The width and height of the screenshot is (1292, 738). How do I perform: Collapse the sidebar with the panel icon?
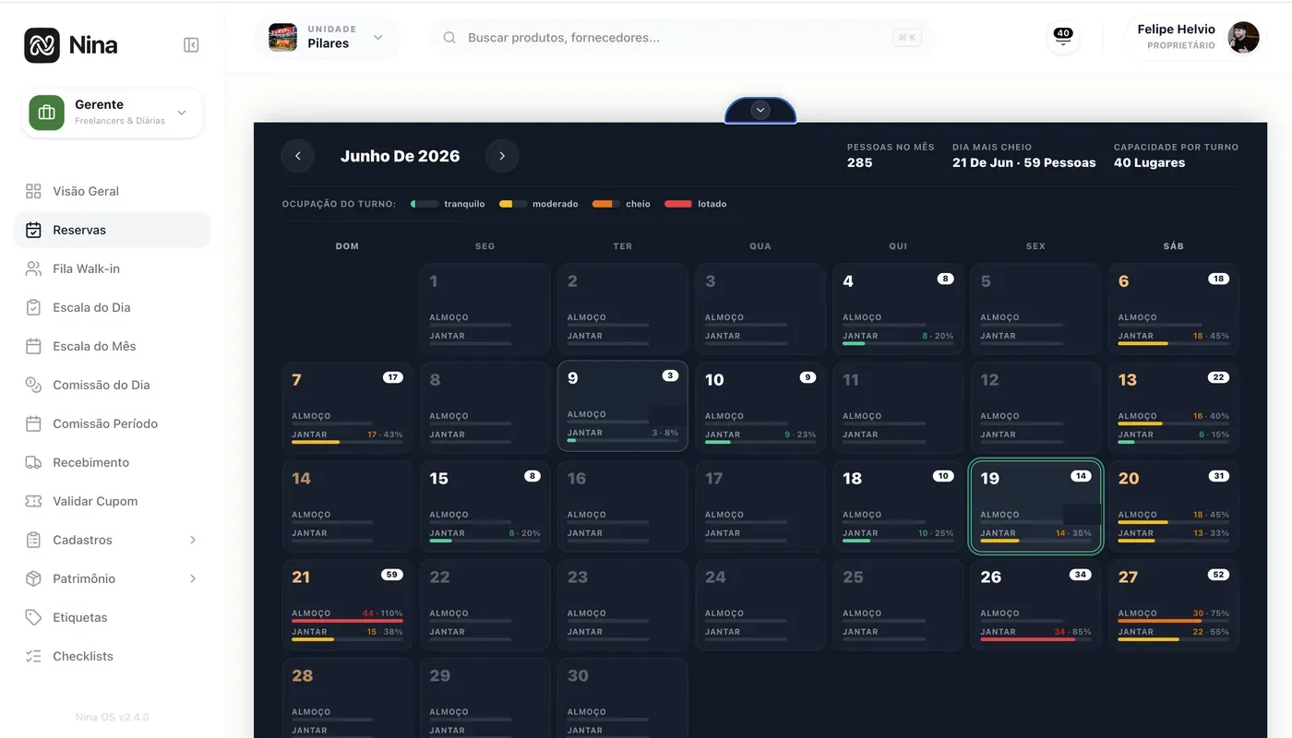click(191, 45)
